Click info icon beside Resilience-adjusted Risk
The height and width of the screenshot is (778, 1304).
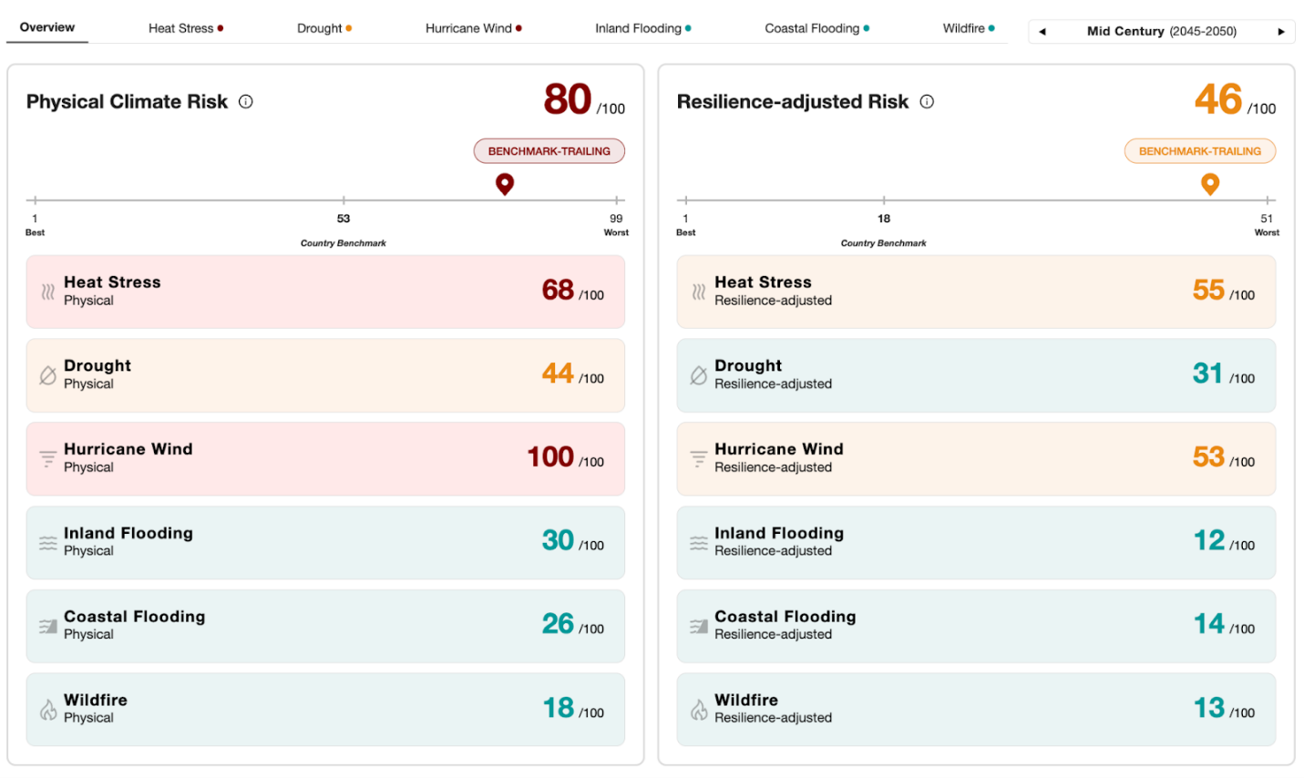(927, 102)
